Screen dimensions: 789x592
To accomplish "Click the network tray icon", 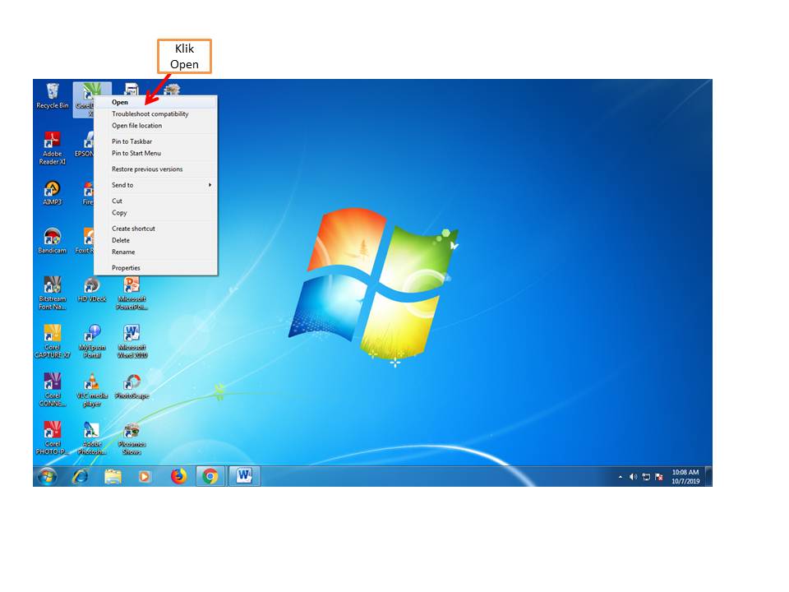I will click(646, 477).
